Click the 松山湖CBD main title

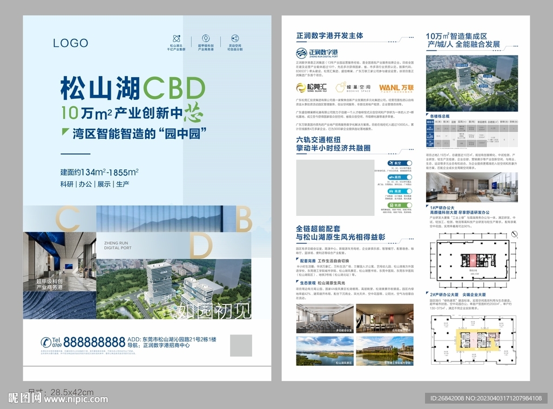133,88
